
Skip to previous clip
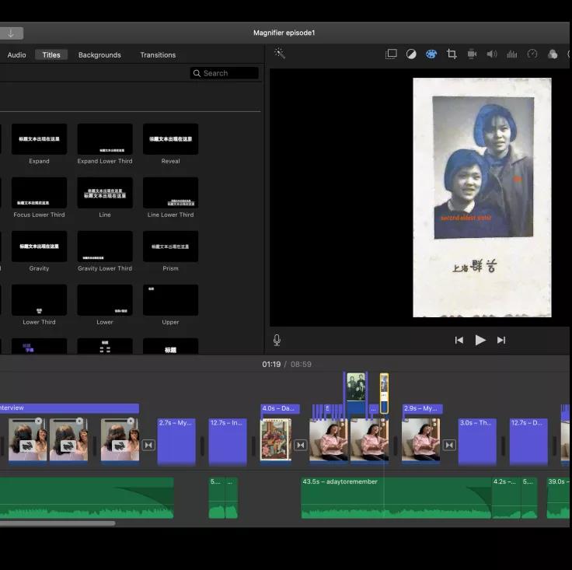tap(459, 340)
